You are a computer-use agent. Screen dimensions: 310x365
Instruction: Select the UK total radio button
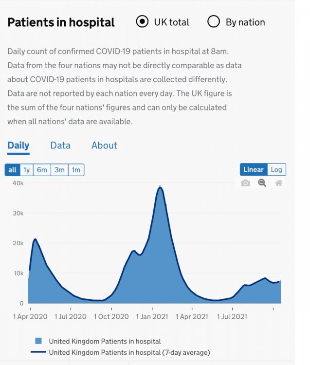(142, 22)
